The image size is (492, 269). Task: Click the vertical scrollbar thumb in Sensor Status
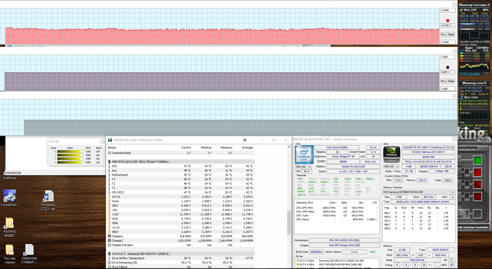pos(289,223)
